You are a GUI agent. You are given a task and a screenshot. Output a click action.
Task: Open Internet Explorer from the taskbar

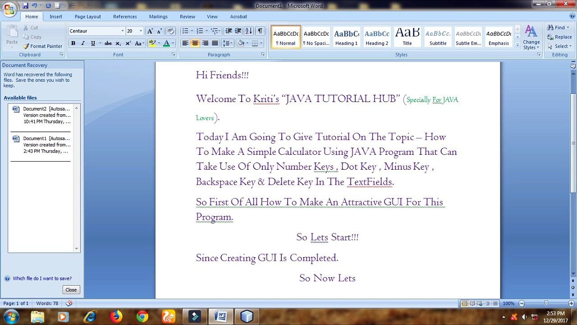(90, 316)
